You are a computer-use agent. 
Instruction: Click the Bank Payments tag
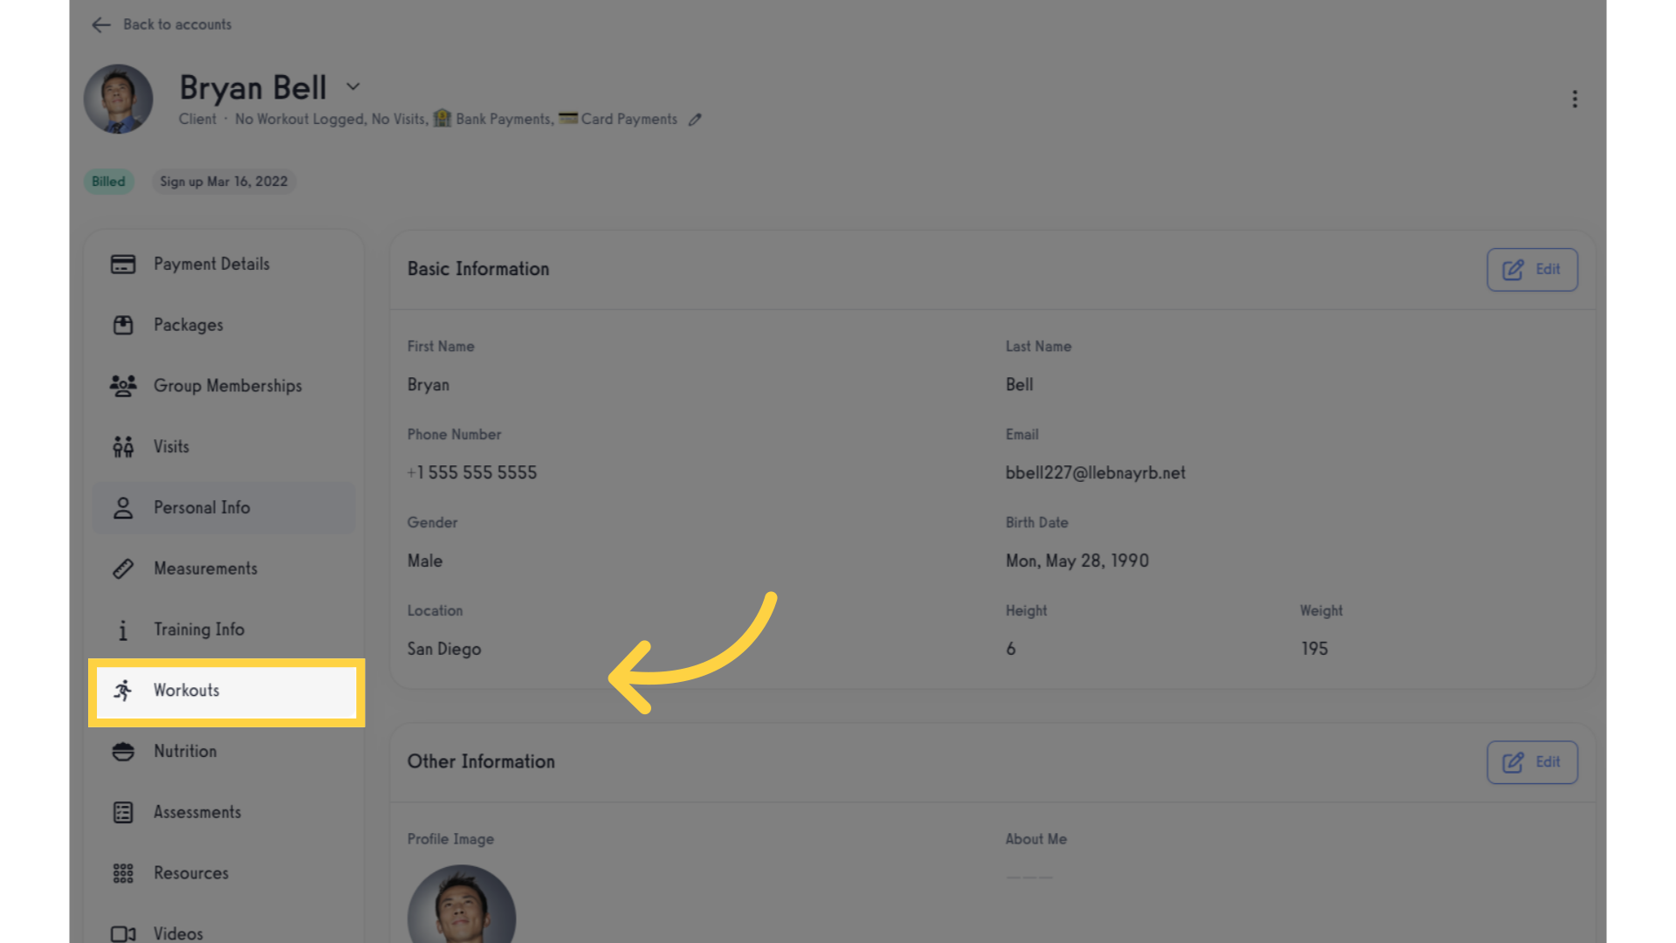493,119
